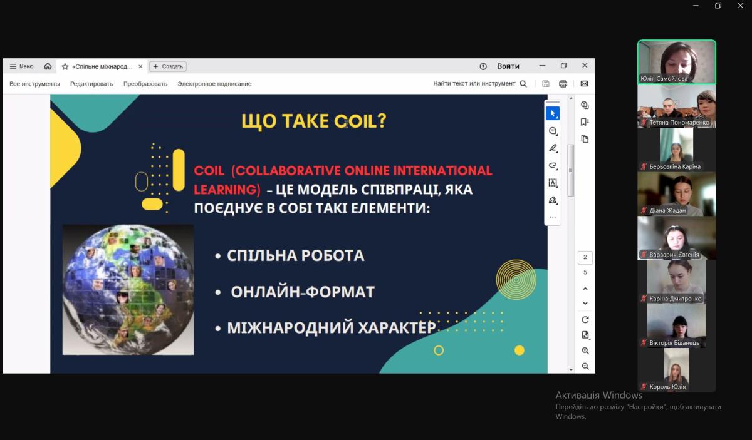Screen dimensions: 752x440
Task: Open the comments panel icon
Action: [x=585, y=105]
